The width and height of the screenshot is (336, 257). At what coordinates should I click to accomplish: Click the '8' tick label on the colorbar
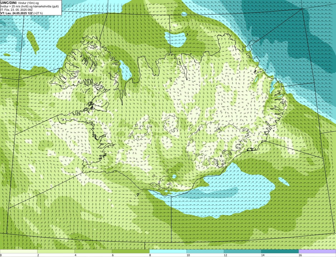click(150, 255)
